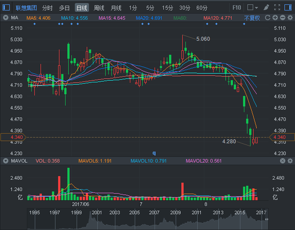The image size is (295, 230).
Task: Click the MA10: 4.556 label
Action: click(x=75, y=18)
